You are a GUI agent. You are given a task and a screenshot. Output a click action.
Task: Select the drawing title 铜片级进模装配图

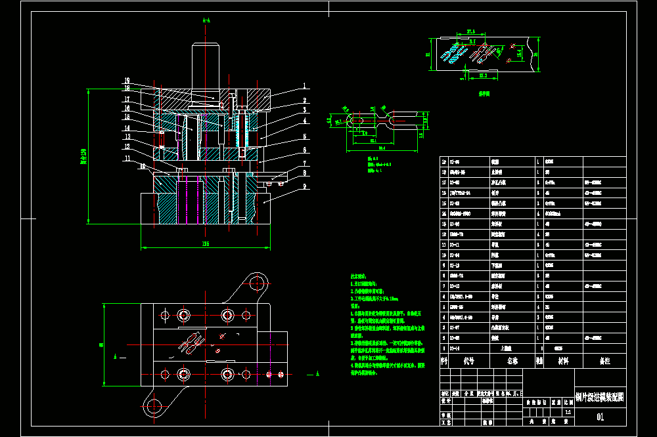tap(600, 397)
